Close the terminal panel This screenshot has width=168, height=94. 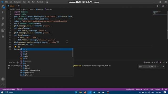pos(166,62)
